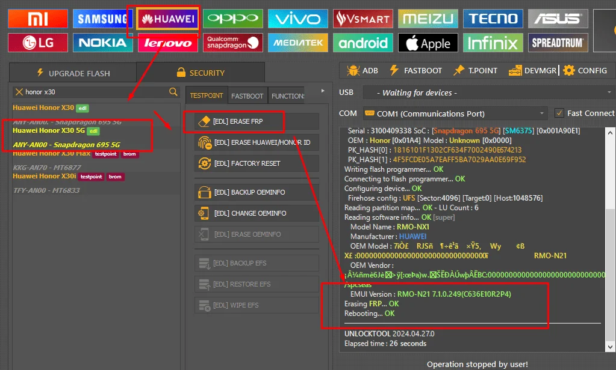Select the MediaTek brand tile

coord(298,43)
